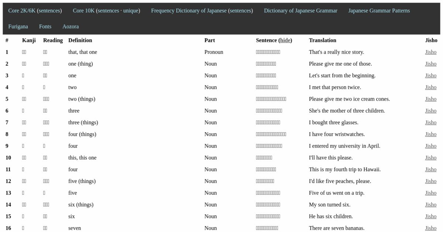The height and width of the screenshot is (232, 443).
Task: Click the Definition column header
Action: click(80, 40)
